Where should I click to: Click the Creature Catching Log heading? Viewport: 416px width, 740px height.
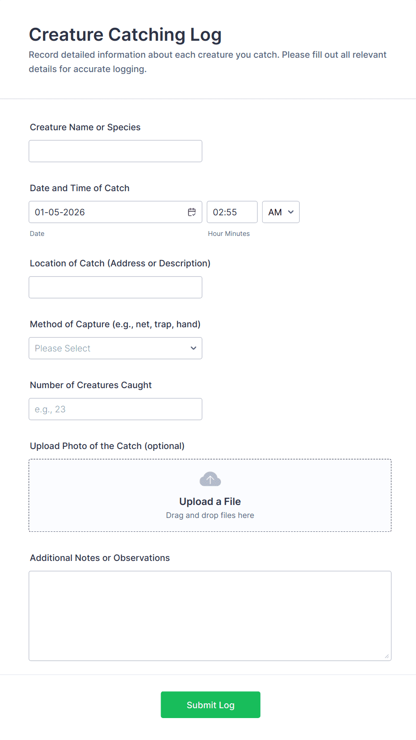tap(125, 34)
